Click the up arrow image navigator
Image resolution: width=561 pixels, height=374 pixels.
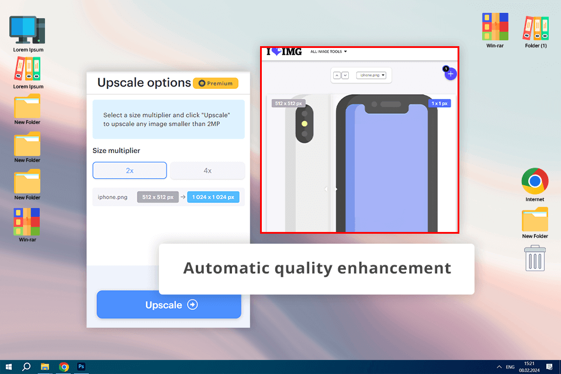pos(337,75)
